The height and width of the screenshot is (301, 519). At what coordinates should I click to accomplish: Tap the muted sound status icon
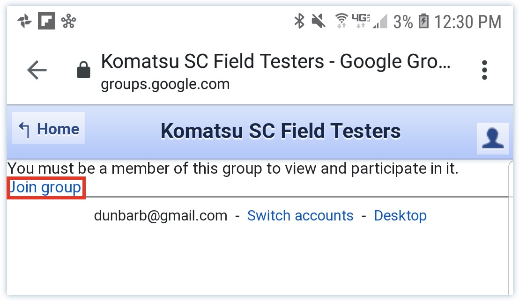click(319, 21)
